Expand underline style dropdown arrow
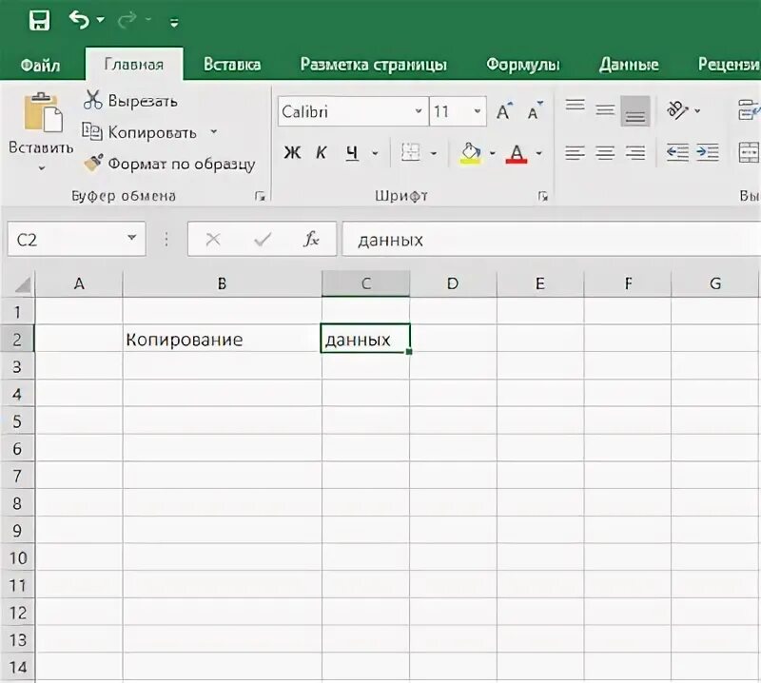The height and width of the screenshot is (683, 761). point(375,153)
